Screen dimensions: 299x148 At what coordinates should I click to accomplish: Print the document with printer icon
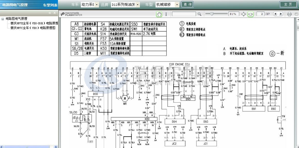pos(289,14)
